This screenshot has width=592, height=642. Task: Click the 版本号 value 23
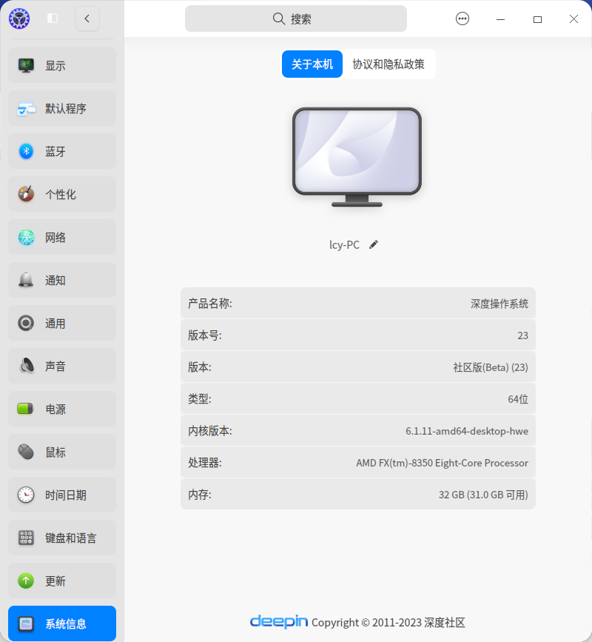click(x=523, y=335)
